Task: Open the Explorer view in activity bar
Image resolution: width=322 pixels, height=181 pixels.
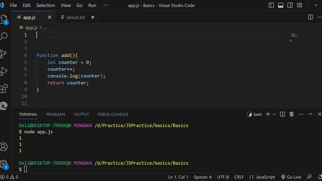Action: 4,19
